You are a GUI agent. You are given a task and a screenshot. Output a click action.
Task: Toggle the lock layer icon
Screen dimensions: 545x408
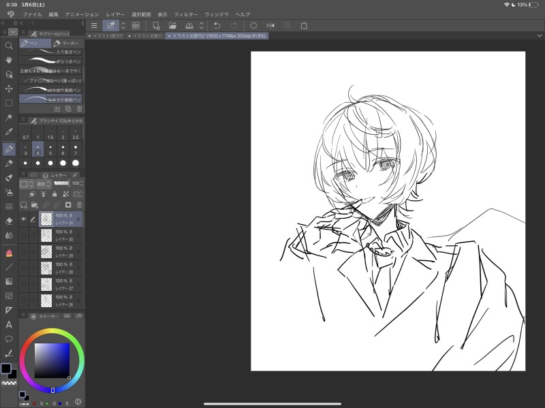coord(54,194)
